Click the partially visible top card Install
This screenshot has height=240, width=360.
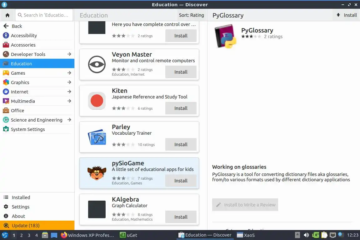[x=181, y=36]
